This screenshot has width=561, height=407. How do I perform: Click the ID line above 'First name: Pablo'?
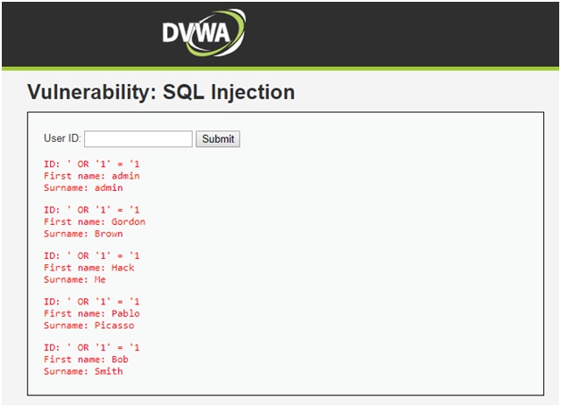point(92,302)
